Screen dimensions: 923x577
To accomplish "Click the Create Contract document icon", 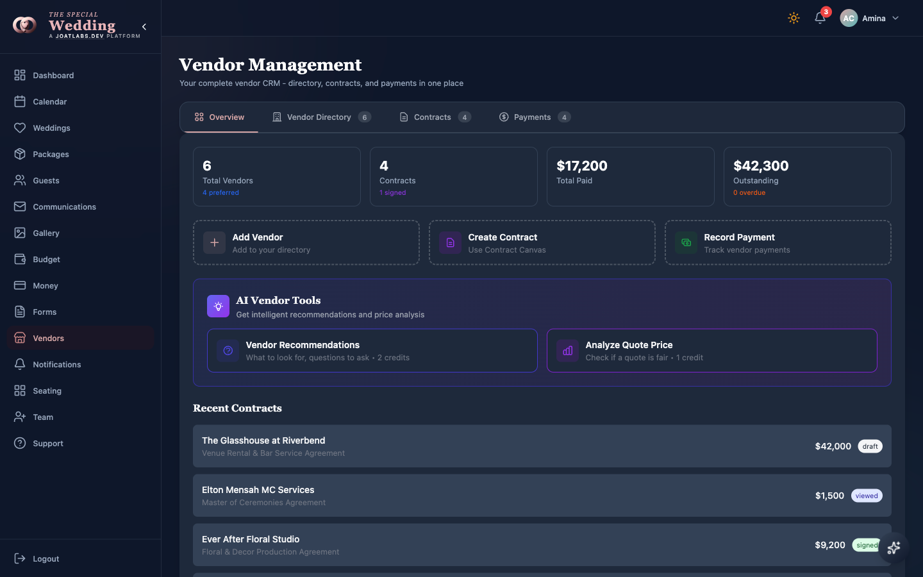I will pyautogui.click(x=450, y=243).
